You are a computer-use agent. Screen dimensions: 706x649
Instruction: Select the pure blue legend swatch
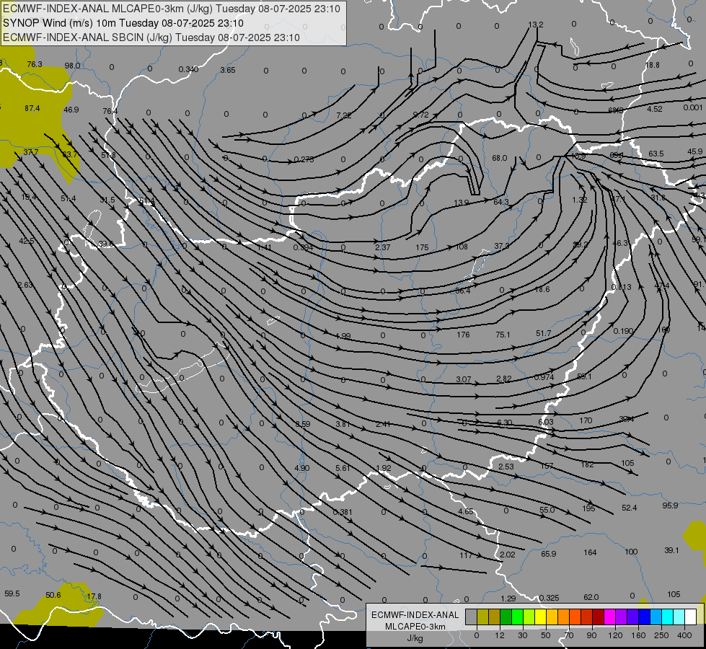[644, 617]
